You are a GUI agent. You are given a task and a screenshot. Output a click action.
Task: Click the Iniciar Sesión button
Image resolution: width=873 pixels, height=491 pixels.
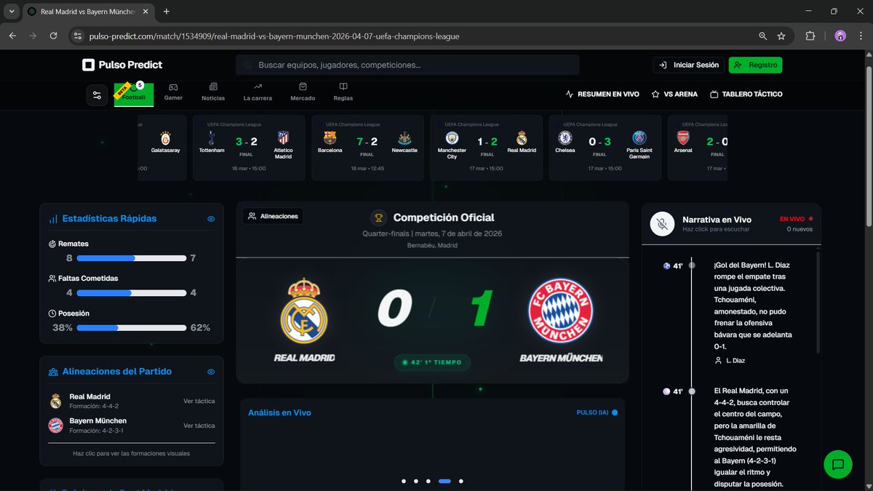click(x=687, y=65)
